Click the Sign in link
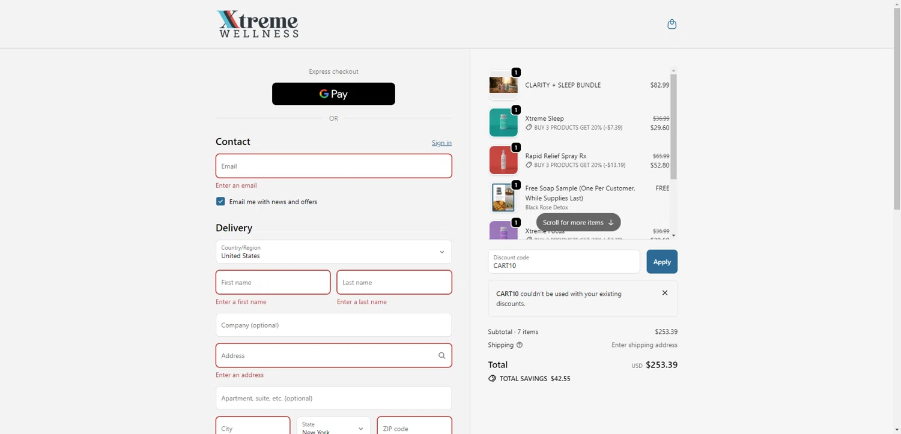This screenshot has height=434, width=901. [x=441, y=143]
